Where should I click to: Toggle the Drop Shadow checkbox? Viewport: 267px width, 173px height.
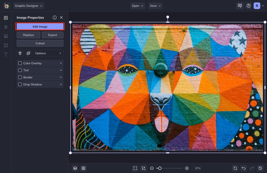20,85
